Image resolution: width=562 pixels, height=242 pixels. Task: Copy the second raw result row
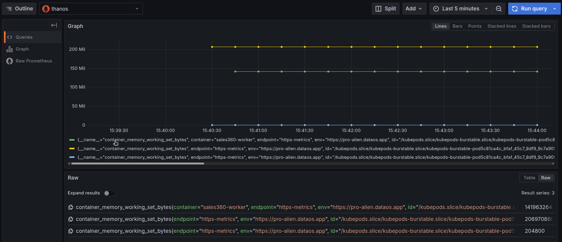click(71, 219)
